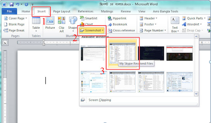Insert a SmartArt graphic
Viewport: 211px width, 123px height.
89,18
